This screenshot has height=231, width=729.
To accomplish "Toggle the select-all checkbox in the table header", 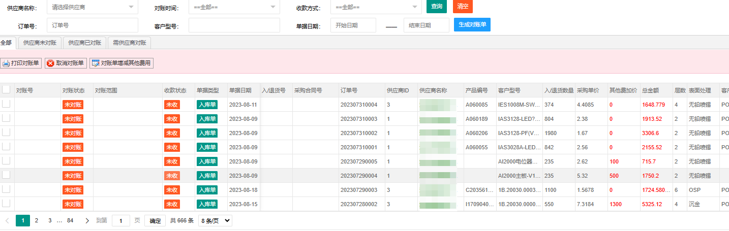I will pos(6,89).
